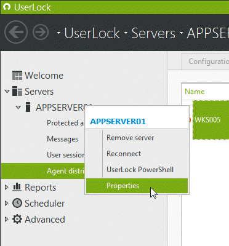Open the Welcome tree item
This screenshot has width=229, height=246.
[x=44, y=76]
